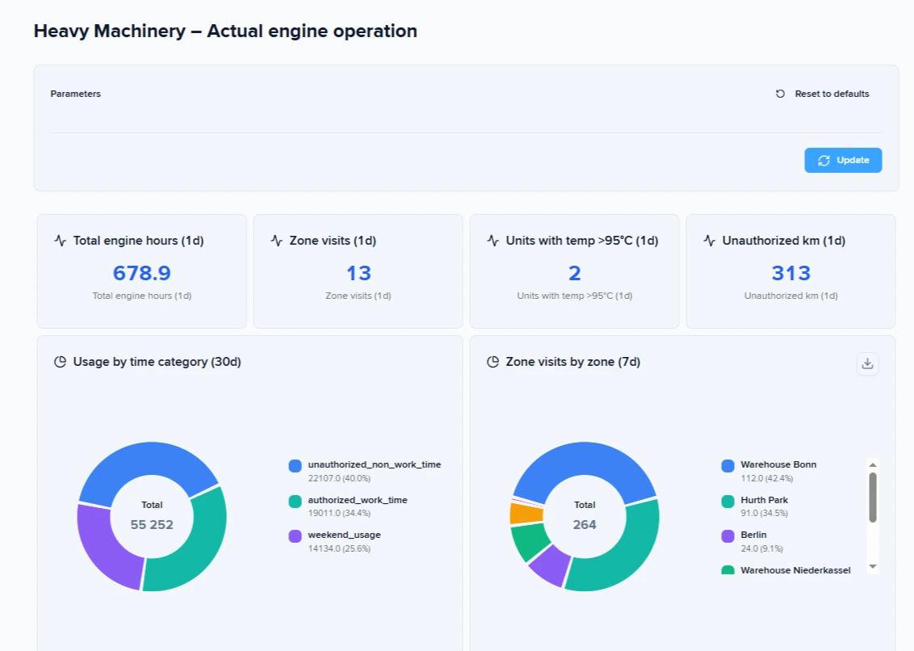Click the pulse icon beside Units with temp >95°C
The image size is (914, 651).
(493, 241)
